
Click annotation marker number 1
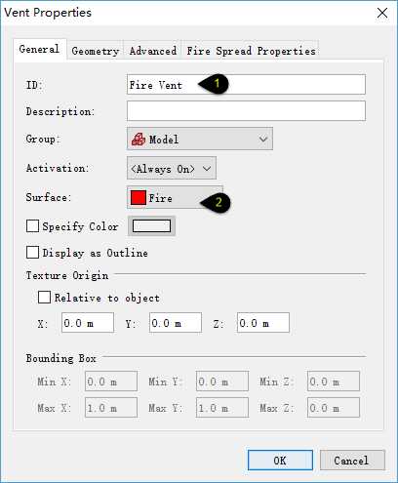coord(214,84)
